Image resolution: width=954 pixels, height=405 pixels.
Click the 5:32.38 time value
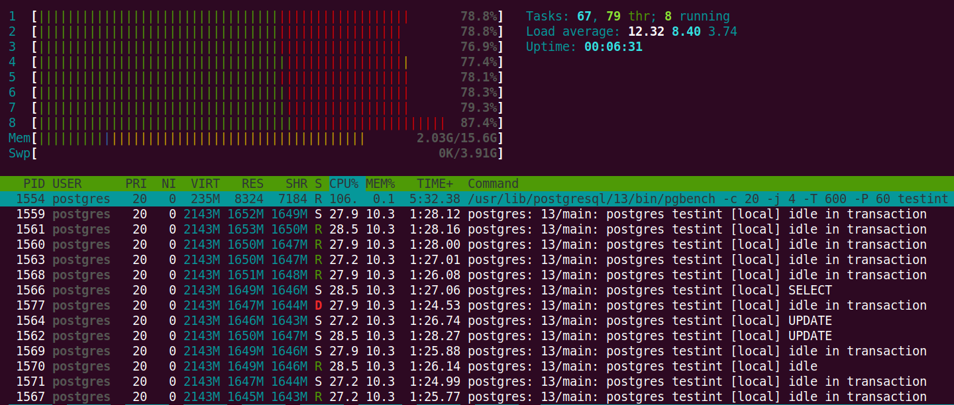435,199
